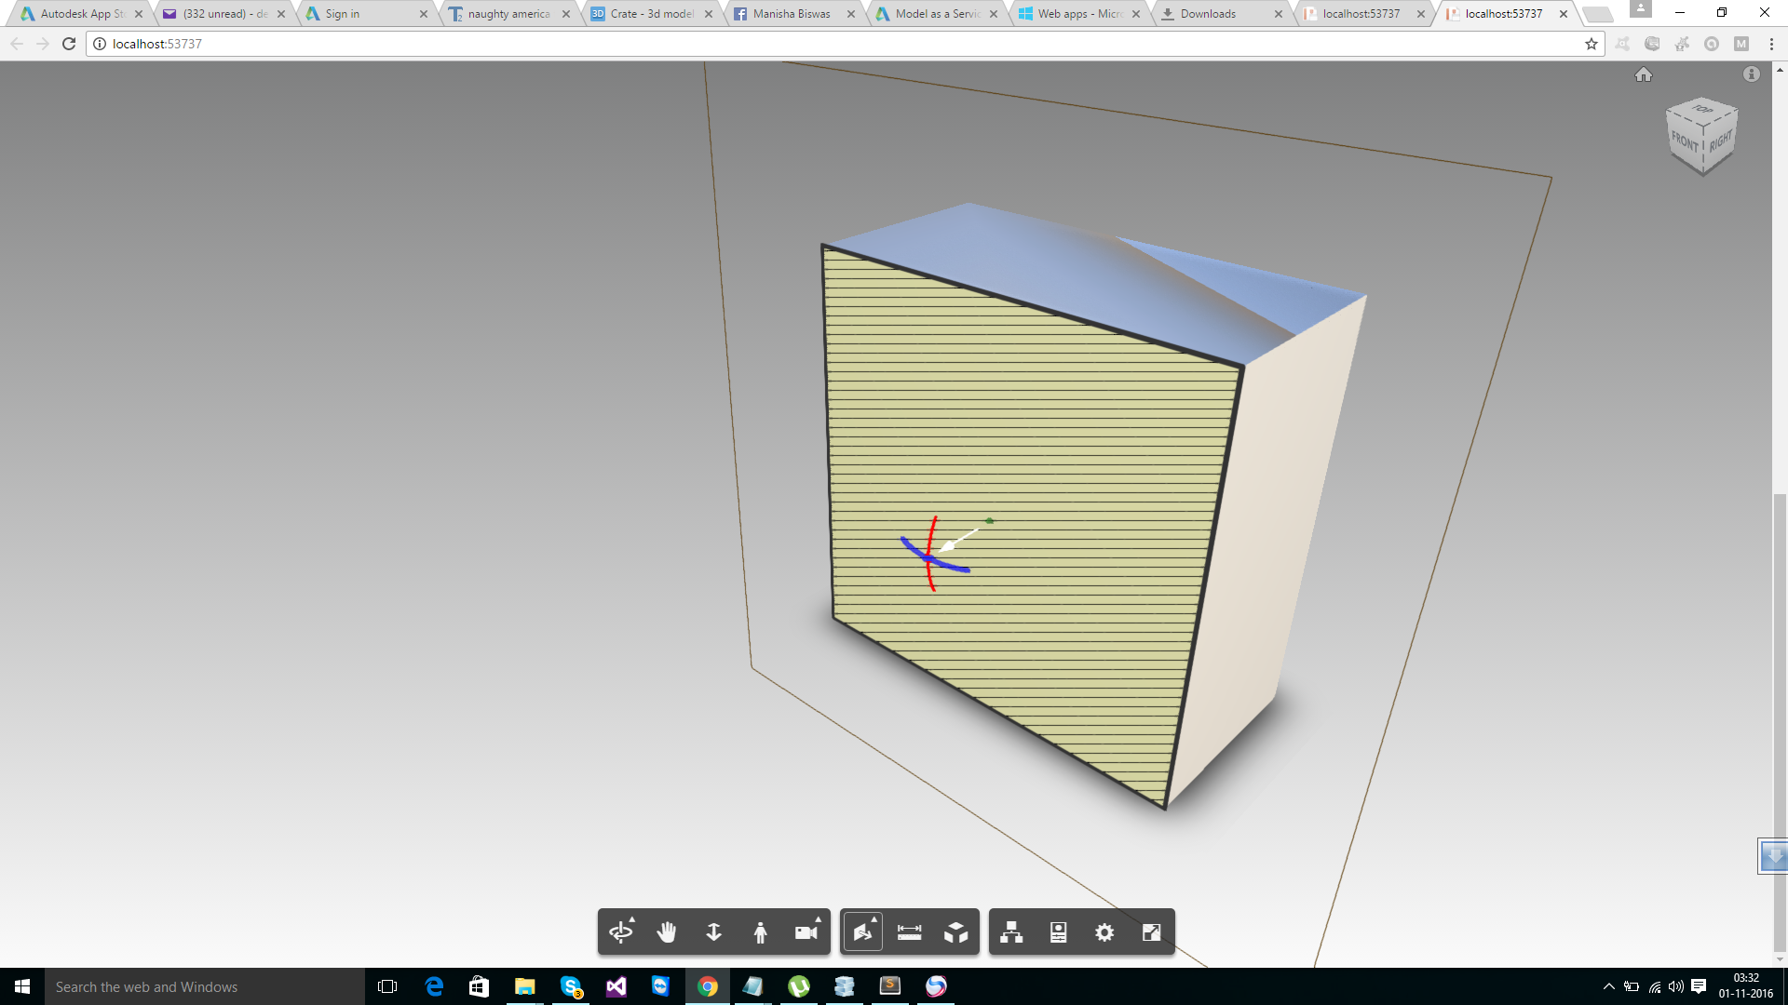Screen dimensions: 1788x1005
Task: Click the Explode model tool
Action: [956, 932]
